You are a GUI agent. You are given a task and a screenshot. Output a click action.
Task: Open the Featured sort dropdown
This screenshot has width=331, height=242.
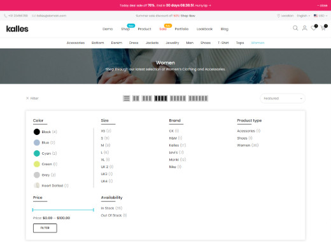coord(283,98)
